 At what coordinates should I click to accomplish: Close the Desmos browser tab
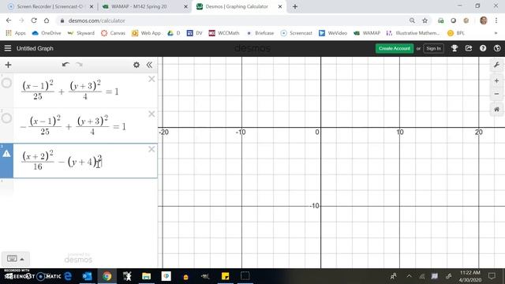280,6
